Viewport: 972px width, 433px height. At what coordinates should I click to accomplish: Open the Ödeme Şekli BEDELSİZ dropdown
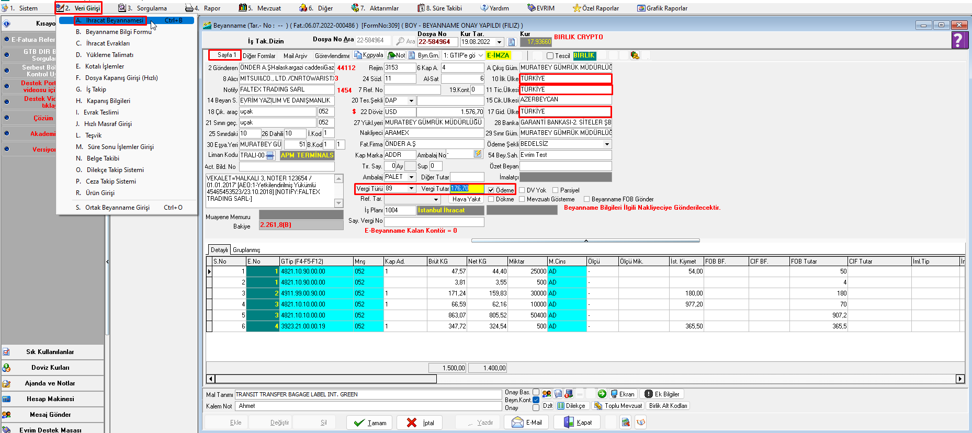(607, 144)
